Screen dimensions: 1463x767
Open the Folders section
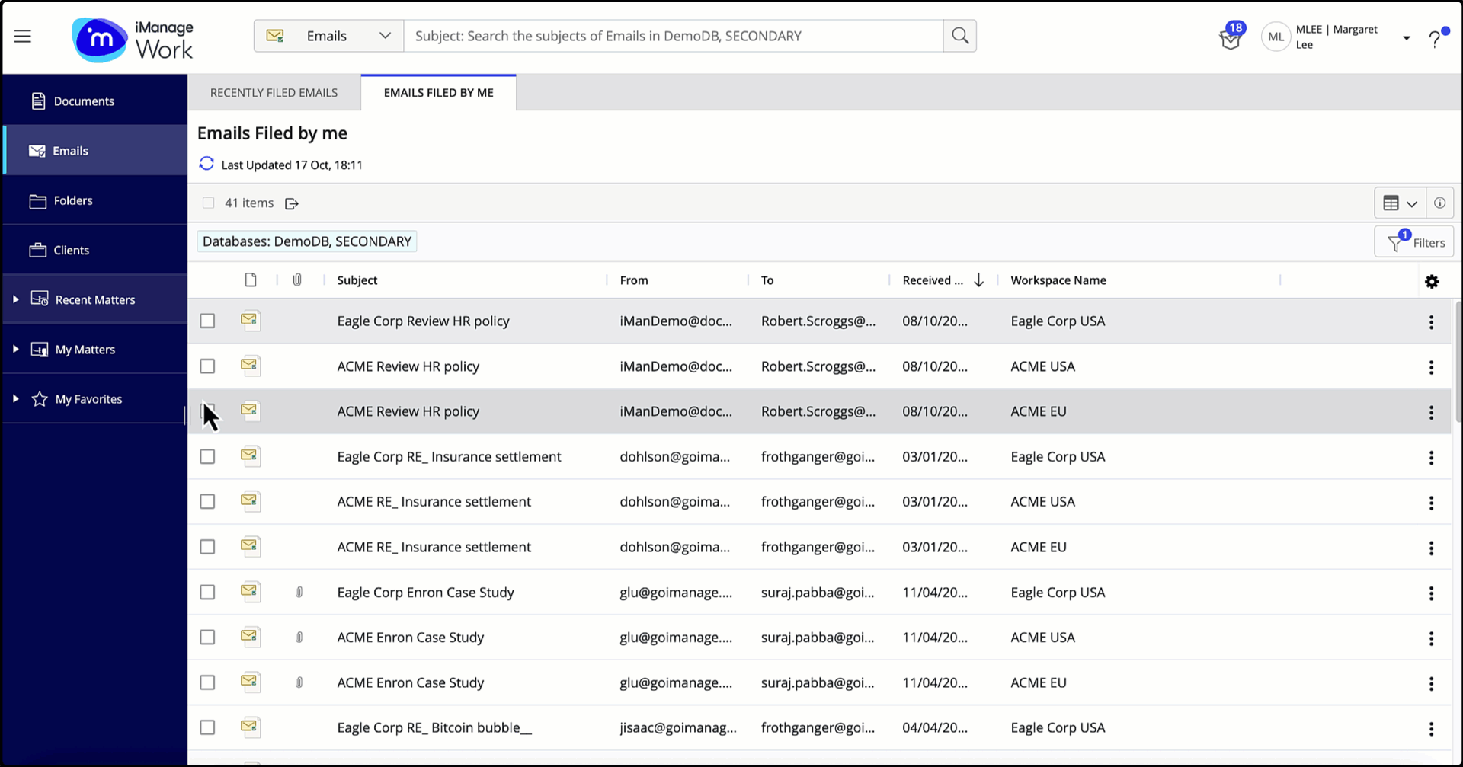coord(72,200)
